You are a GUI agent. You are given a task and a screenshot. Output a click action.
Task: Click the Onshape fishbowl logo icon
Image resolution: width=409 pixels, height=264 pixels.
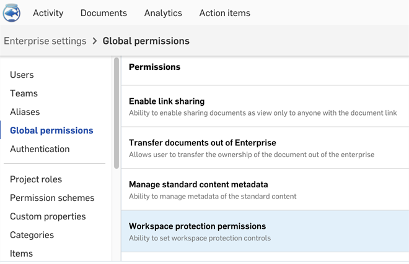[x=12, y=13]
